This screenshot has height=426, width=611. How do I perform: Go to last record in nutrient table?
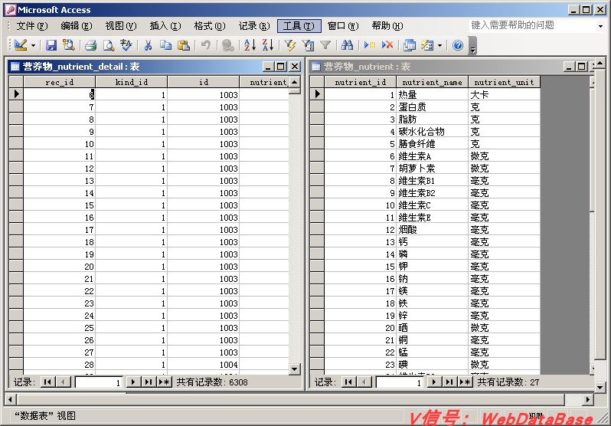click(449, 382)
